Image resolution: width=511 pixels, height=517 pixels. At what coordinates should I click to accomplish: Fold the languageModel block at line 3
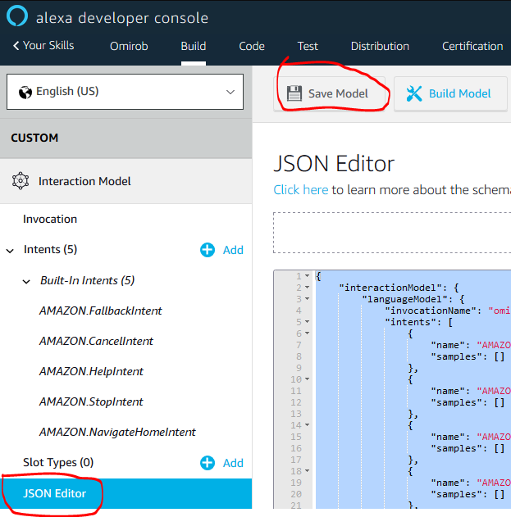coord(308,299)
